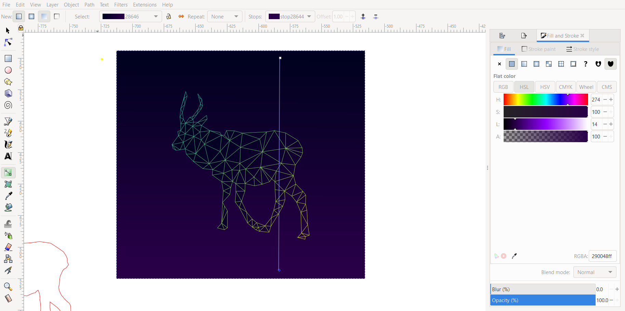625x311 pixels.
Task: Select the Zoom tool
Action: click(x=8, y=287)
